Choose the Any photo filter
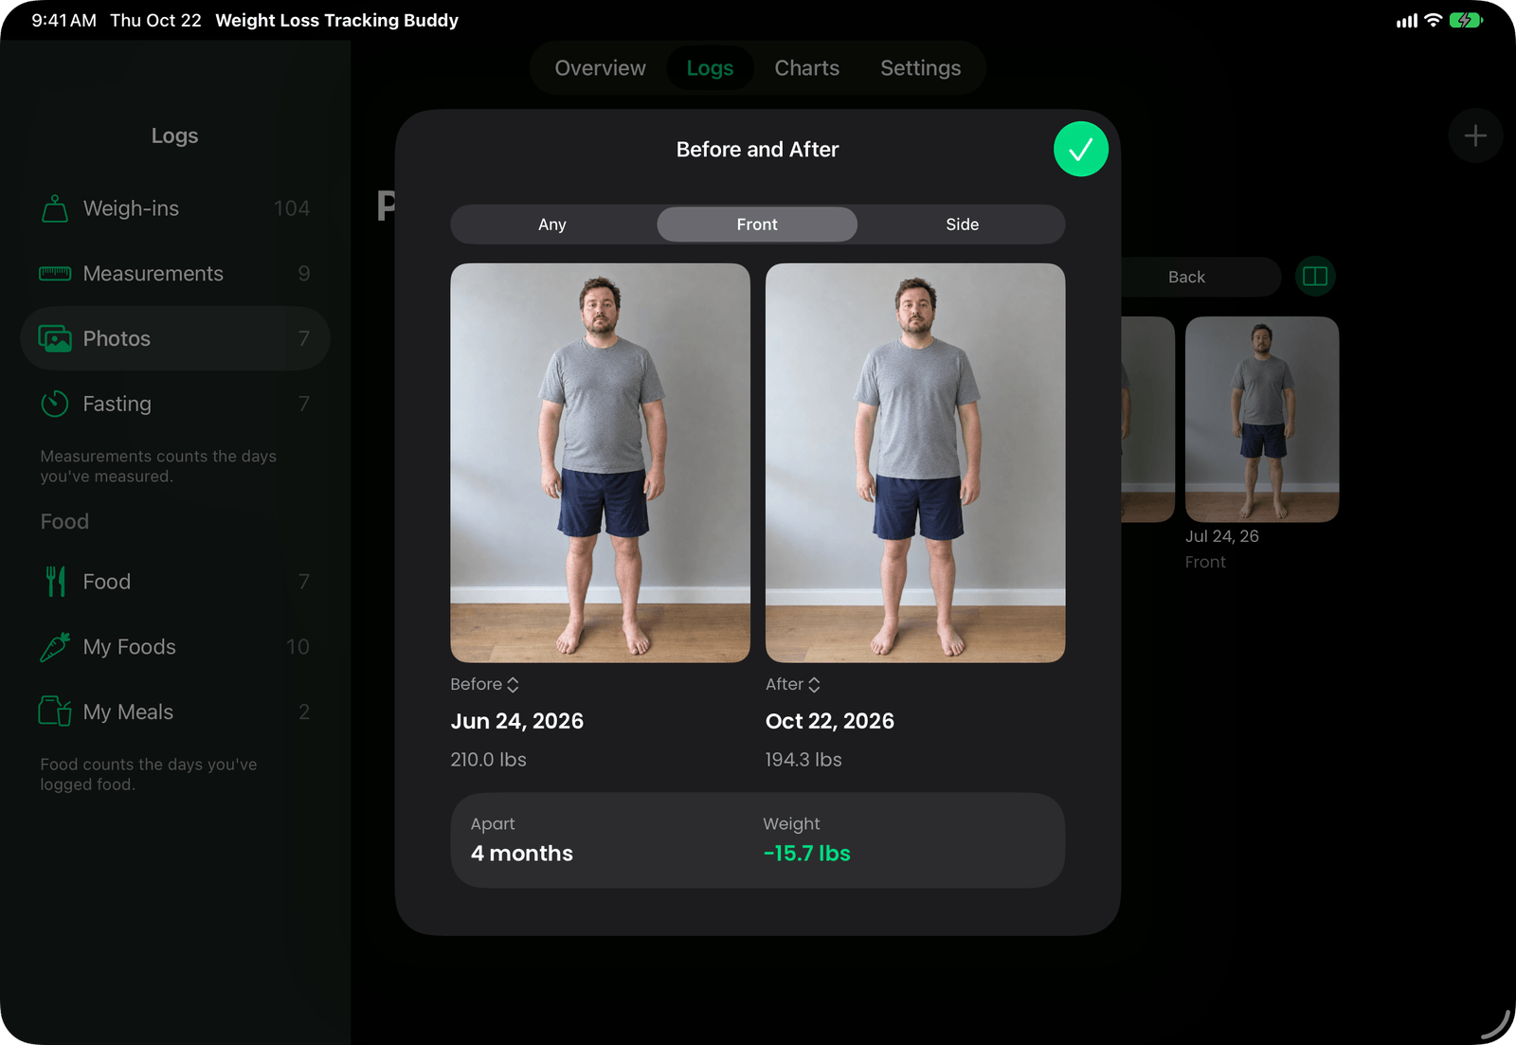1516x1045 pixels. point(552,225)
